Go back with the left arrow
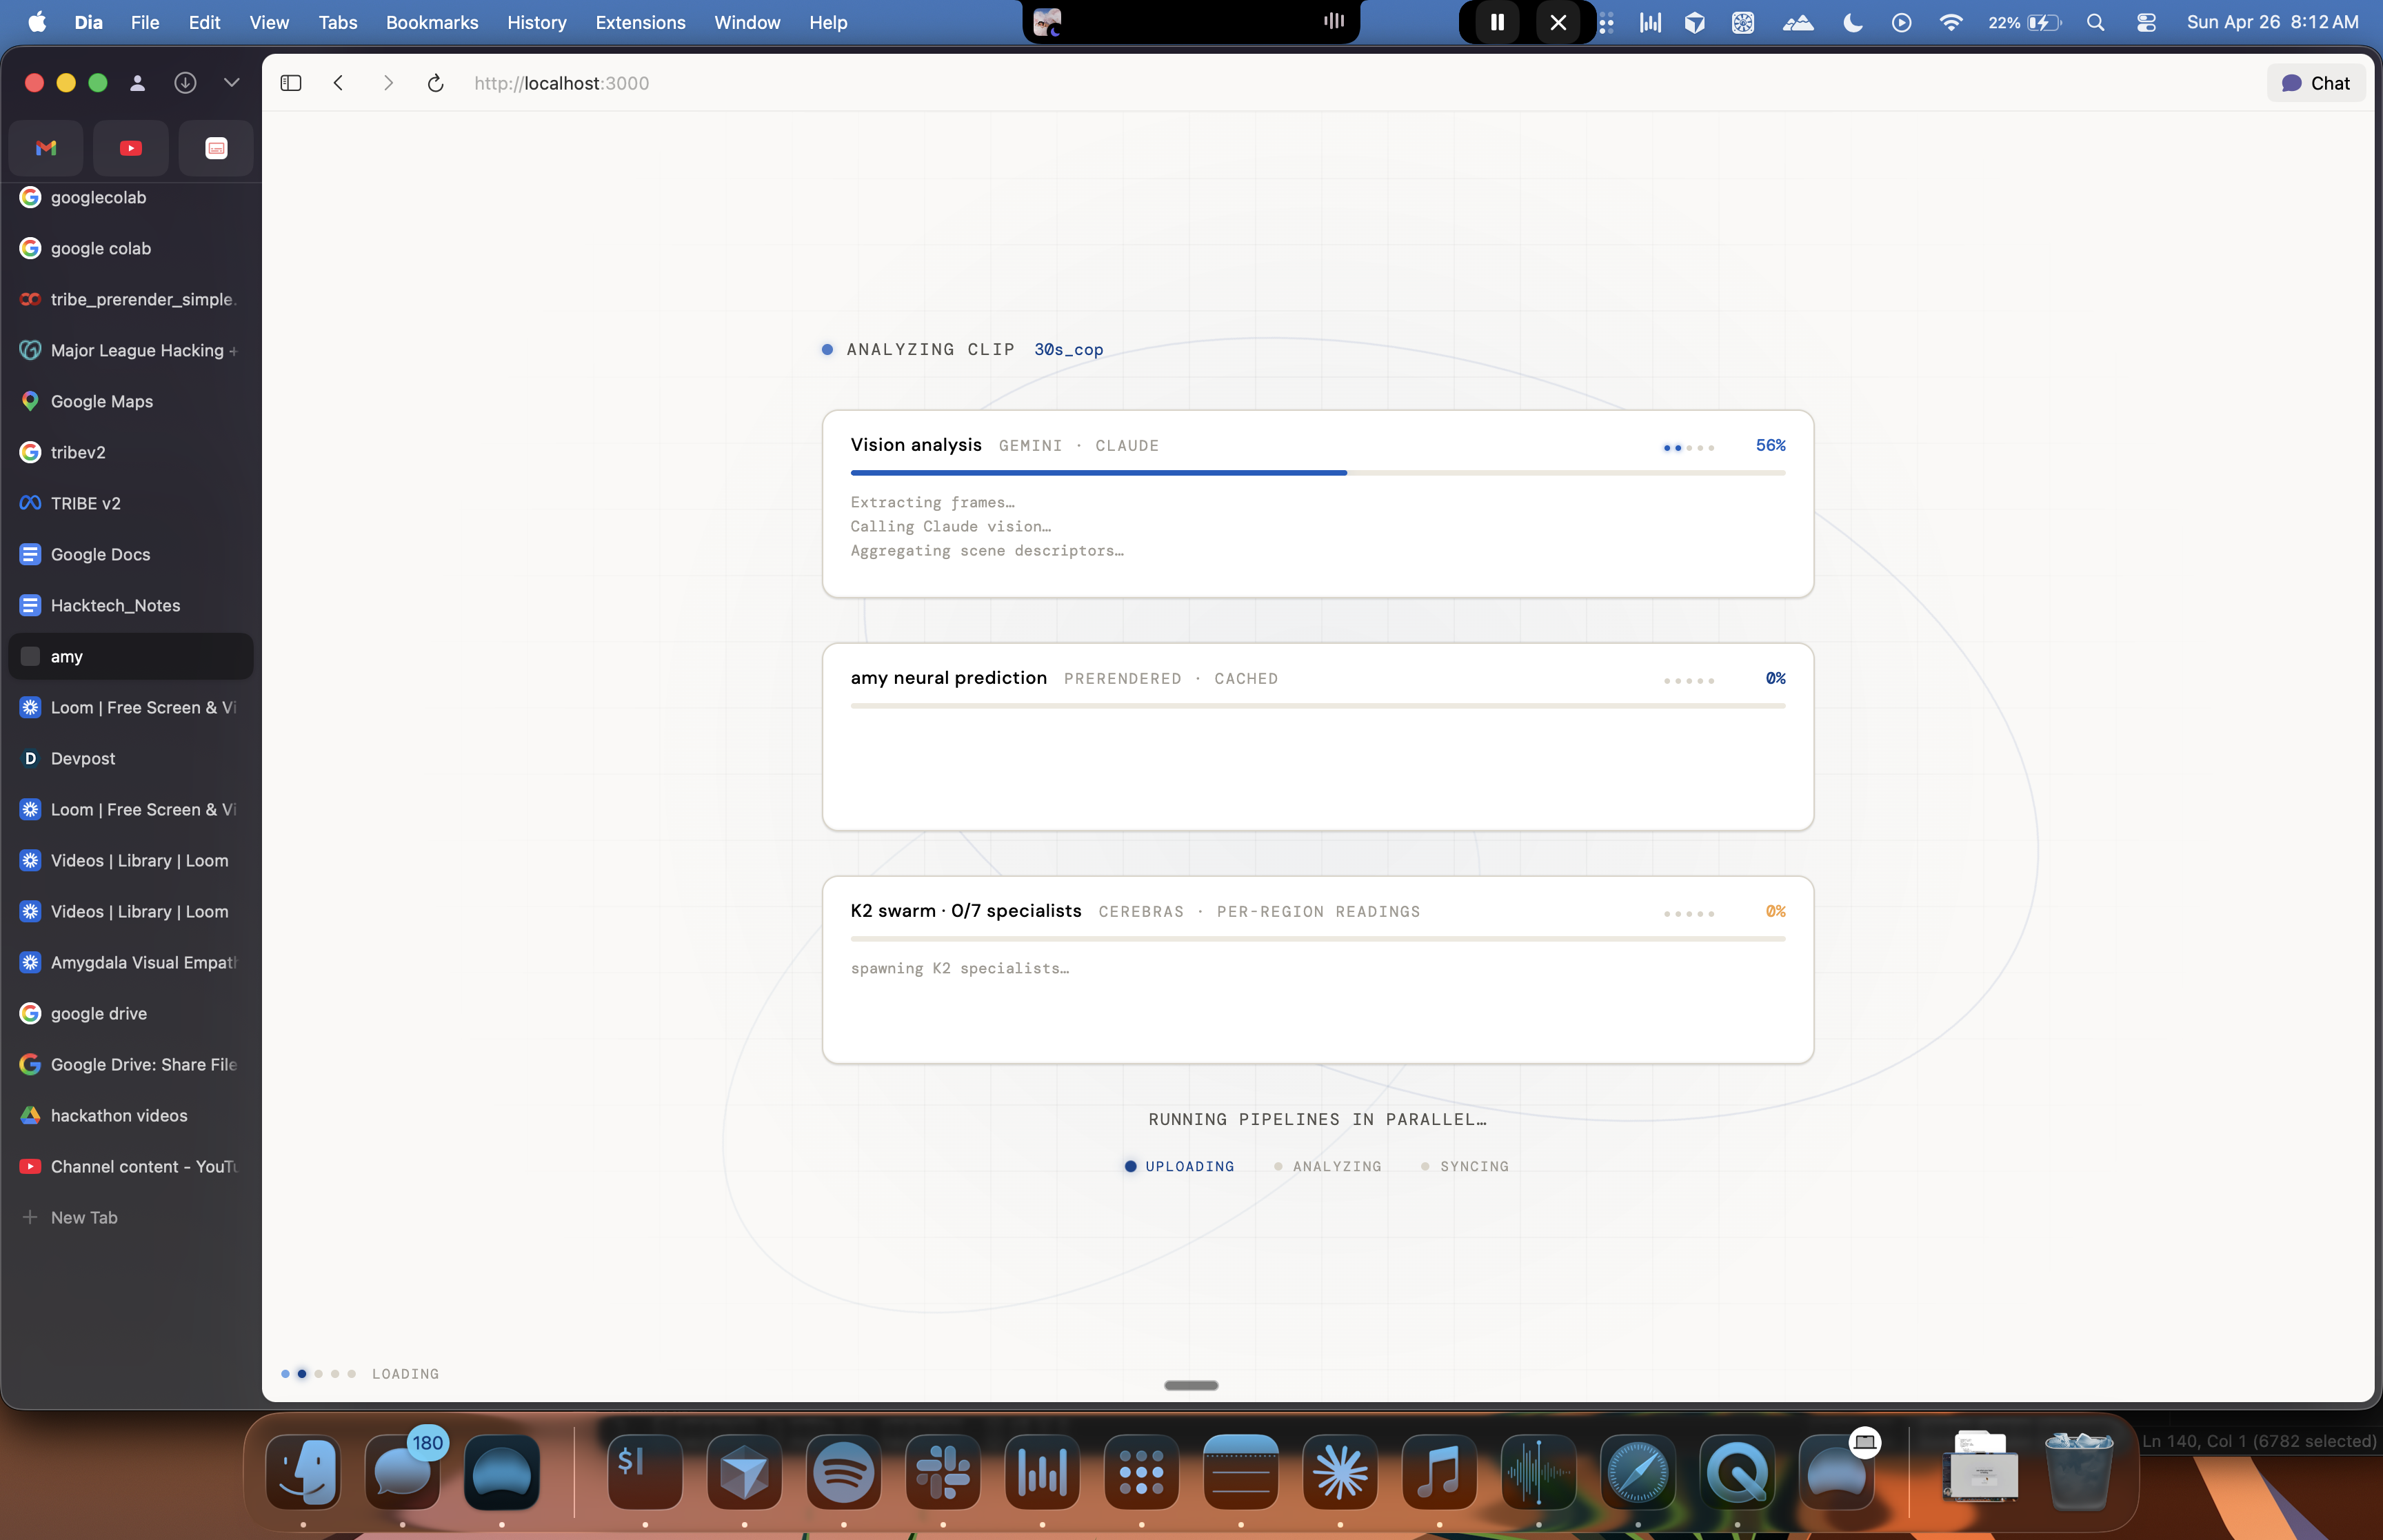The width and height of the screenshot is (2383, 1540). (x=339, y=83)
